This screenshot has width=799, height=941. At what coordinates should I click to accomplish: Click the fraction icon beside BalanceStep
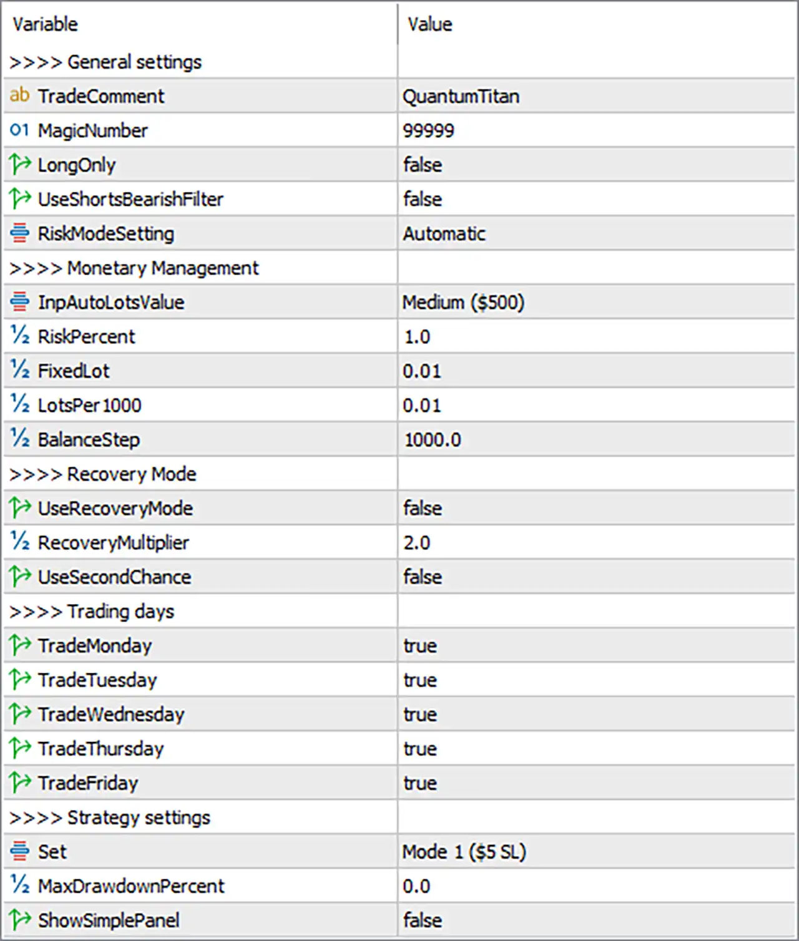19,439
